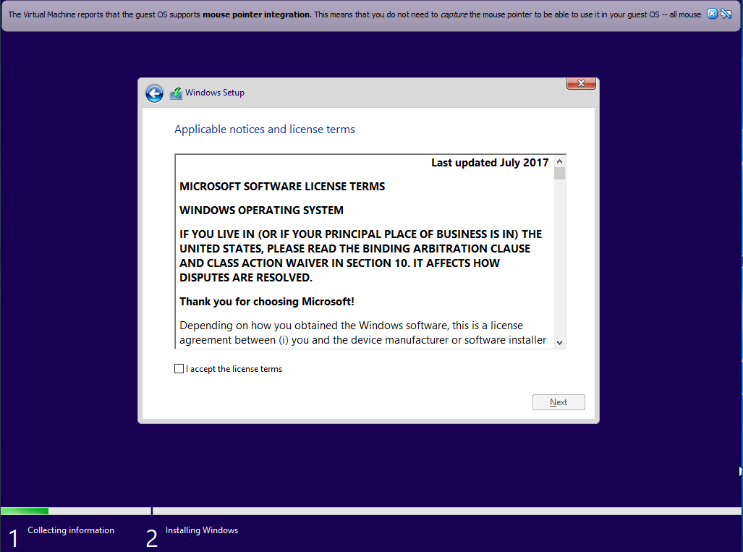This screenshot has height=552, width=743.
Task: Close the Windows Setup dialog
Action: click(x=581, y=83)
